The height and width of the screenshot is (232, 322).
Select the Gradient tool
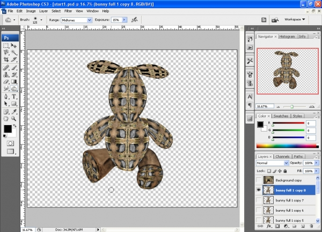14,82
